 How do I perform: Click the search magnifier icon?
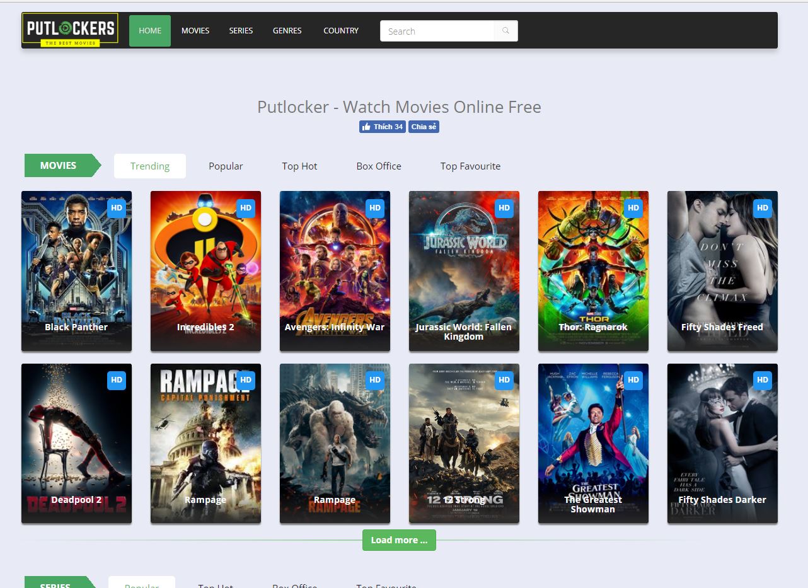[505, 31]
